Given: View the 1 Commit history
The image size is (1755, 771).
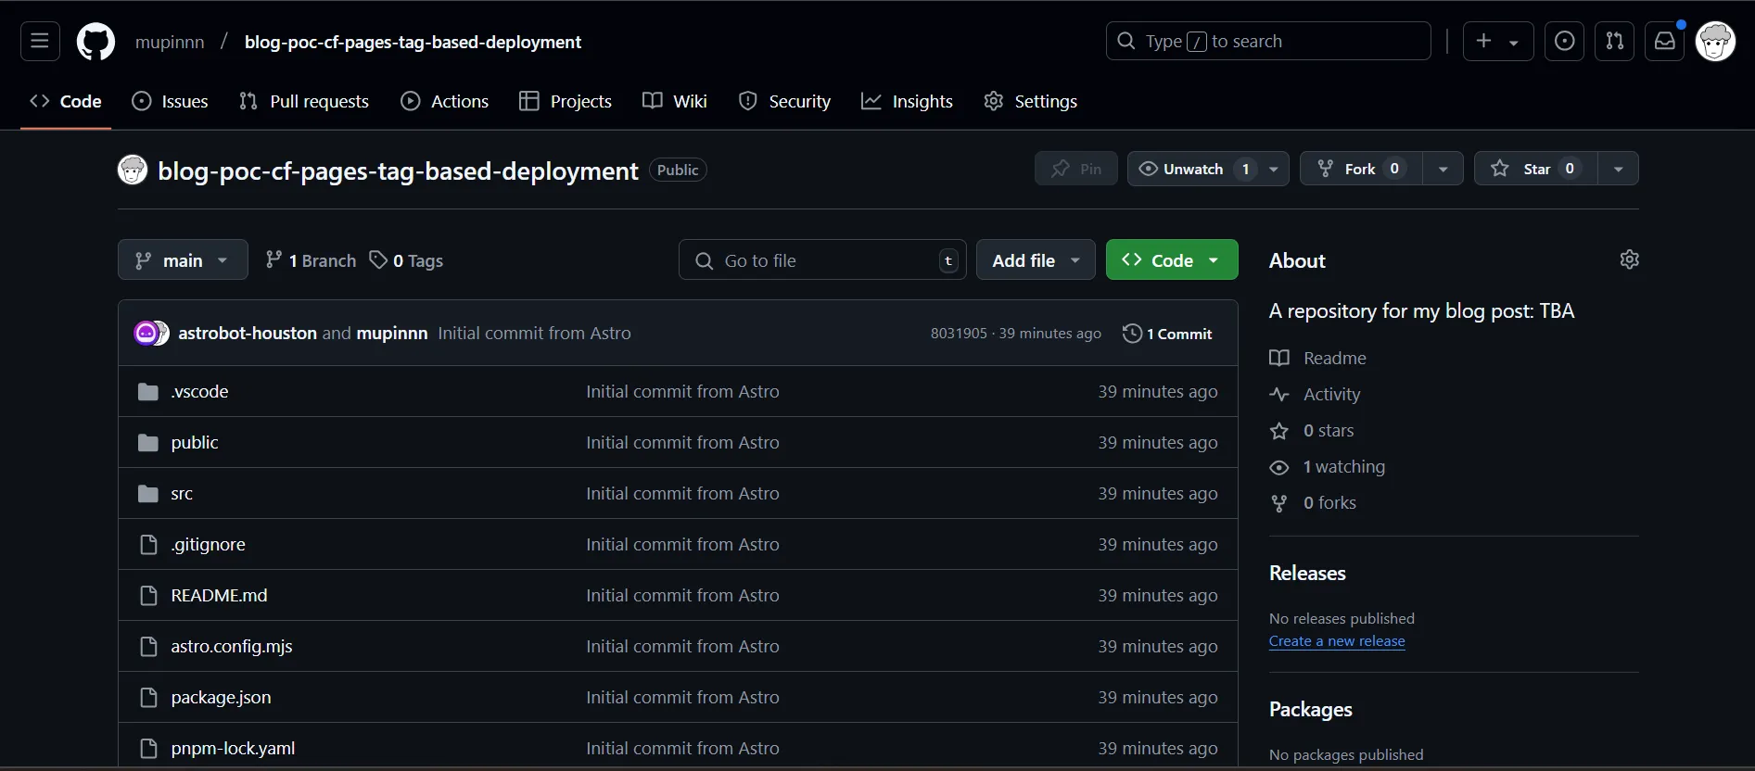Looking at the screenshot, I should click(1167, 334).
